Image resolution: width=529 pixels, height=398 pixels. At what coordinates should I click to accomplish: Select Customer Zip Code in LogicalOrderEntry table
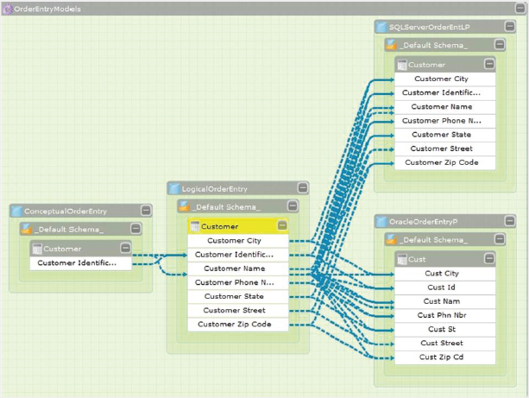tap(238, 325)
